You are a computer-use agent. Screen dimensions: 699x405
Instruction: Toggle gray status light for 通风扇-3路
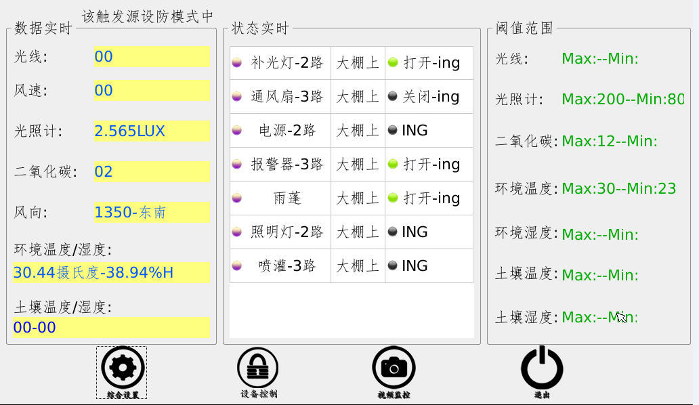click(x=392, y=97)
